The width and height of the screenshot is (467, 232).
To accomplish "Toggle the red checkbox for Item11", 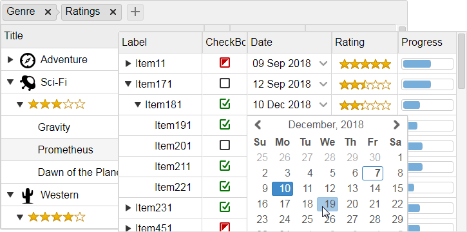I will click(x=225, y=63).
